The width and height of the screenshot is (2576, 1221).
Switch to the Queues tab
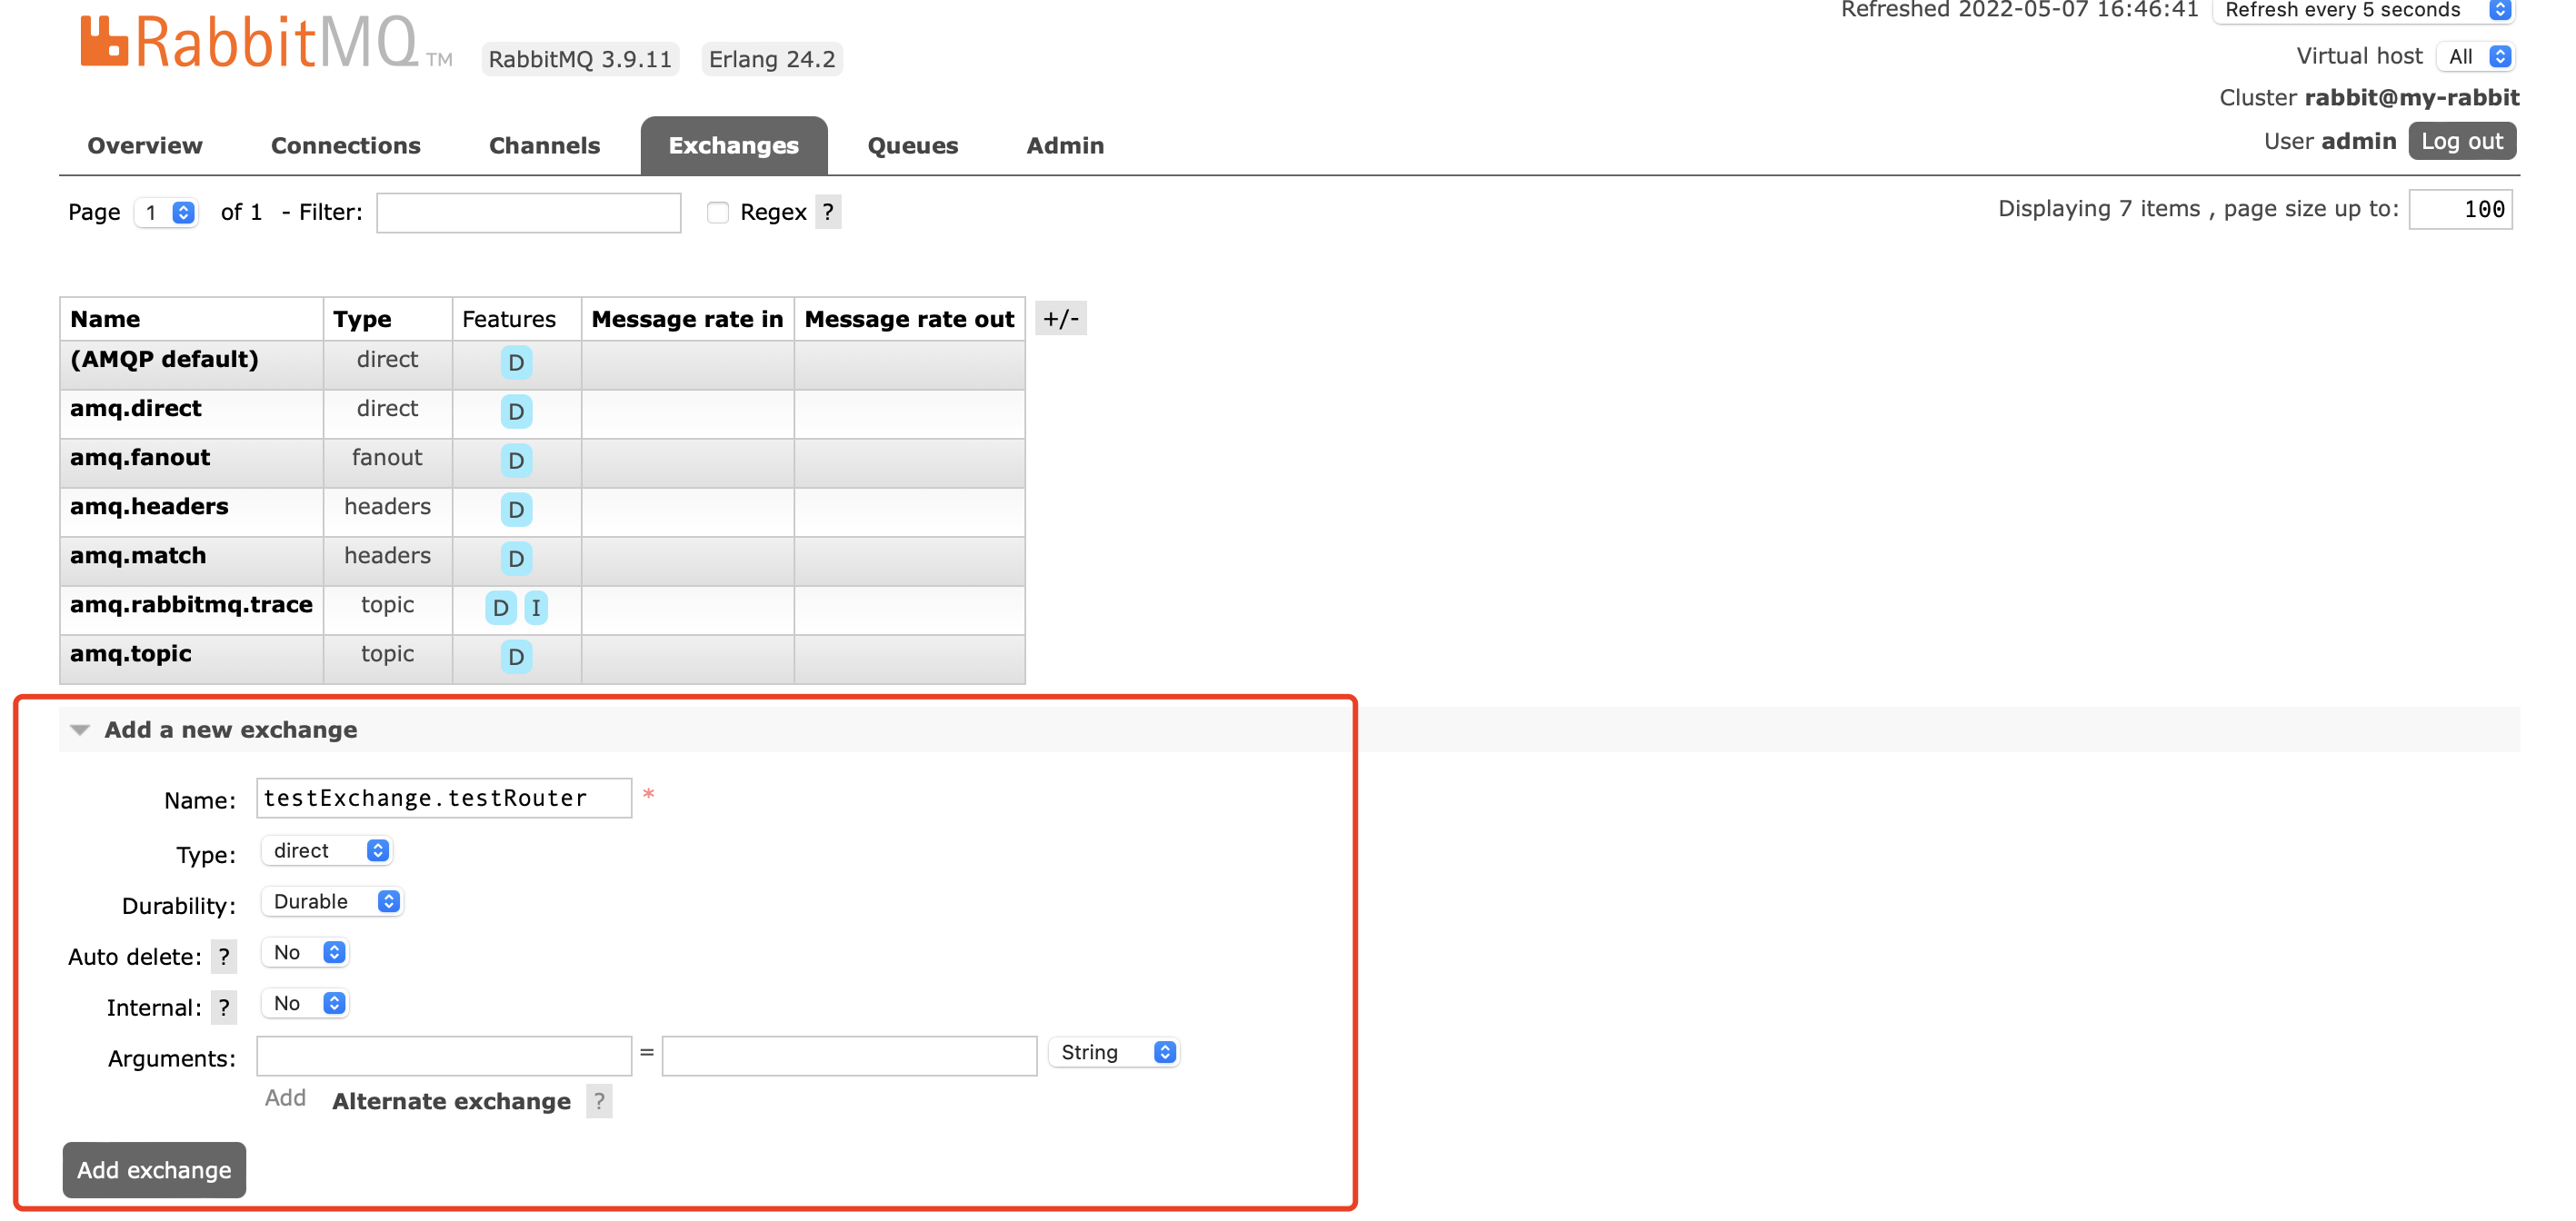coord(912,146)
